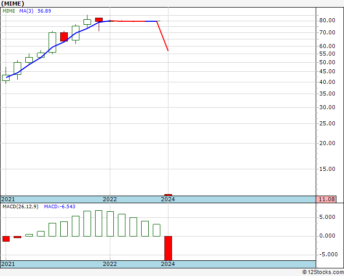
Task: Click the 0.000 MACD axis label
Action: tap(327, 236)
